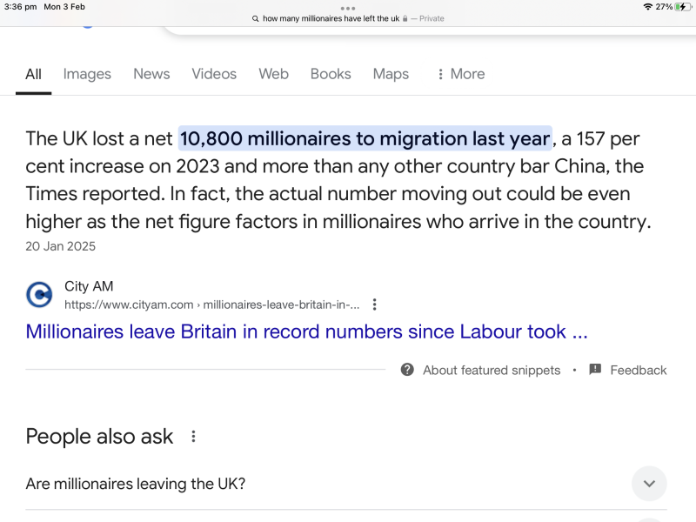Click the City AM favicon
This screenshot has width=696, height=522.
point(39,295)
